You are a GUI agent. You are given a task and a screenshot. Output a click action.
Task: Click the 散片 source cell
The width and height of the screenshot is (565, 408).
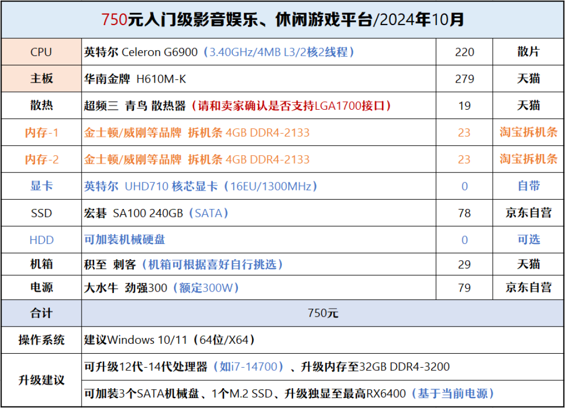click(x=528, y=52)
